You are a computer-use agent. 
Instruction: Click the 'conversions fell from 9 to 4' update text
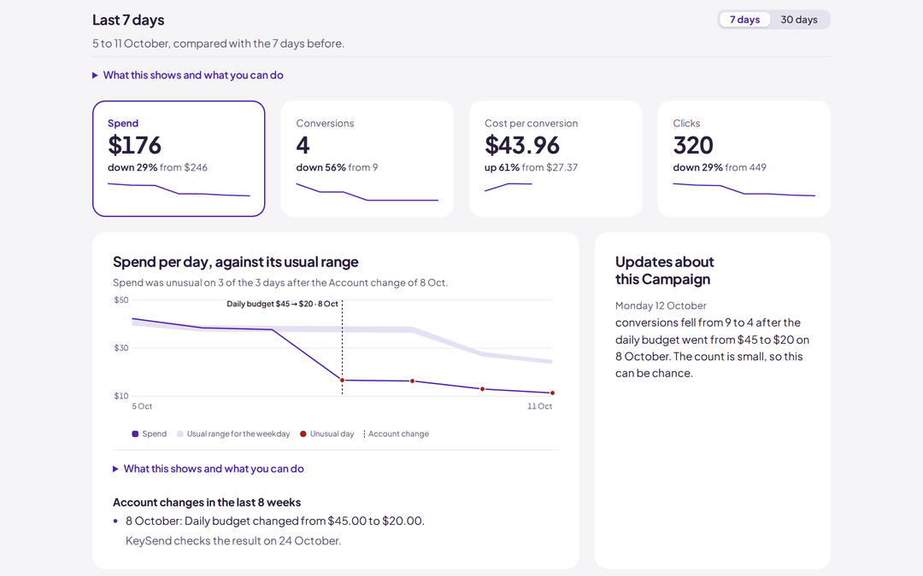click(x=712, y=348)
